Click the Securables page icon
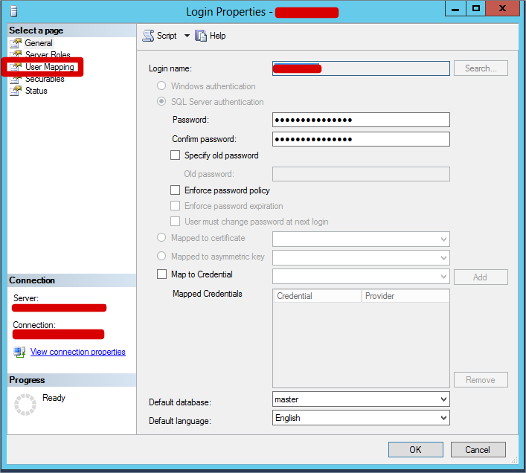The height and width of the screenshot is (473, 526). click(16, 80)
